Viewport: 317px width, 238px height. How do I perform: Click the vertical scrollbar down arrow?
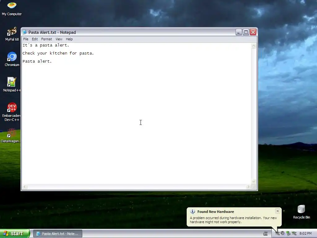tap(254, 181)
